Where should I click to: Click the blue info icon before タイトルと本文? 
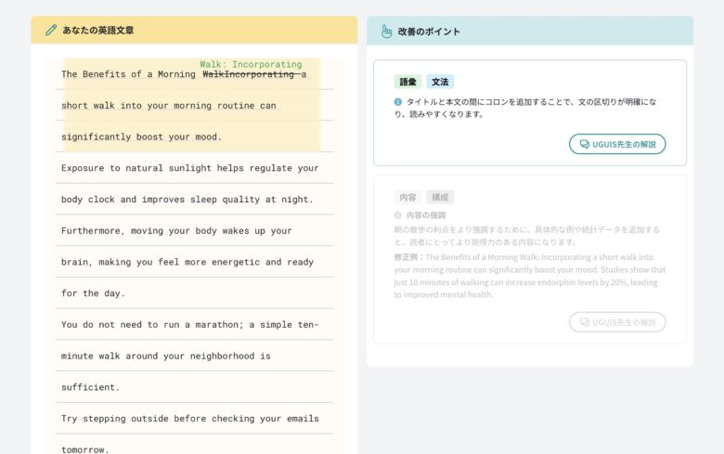[x=398, y=102]
